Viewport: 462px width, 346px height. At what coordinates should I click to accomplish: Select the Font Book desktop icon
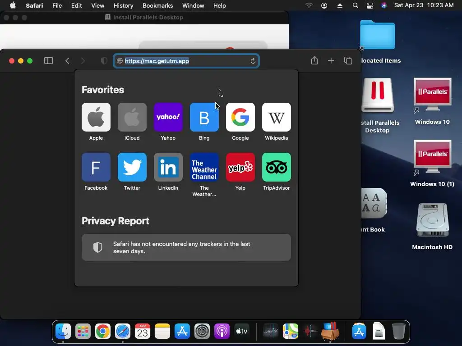point(374,204)
